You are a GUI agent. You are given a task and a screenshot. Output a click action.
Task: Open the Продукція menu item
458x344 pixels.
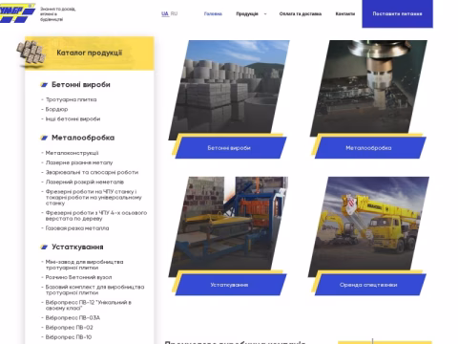click(x=247, y=13)
